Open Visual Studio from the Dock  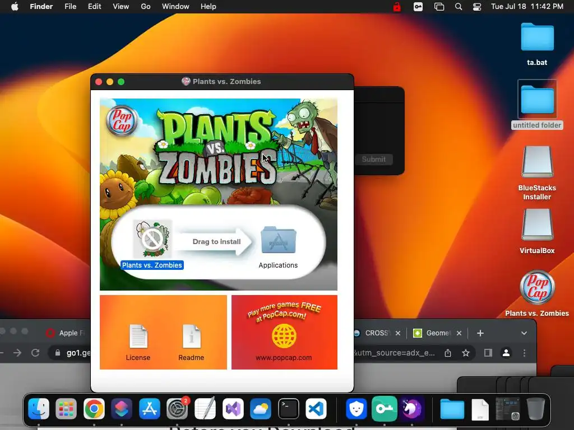click(233, 408)
